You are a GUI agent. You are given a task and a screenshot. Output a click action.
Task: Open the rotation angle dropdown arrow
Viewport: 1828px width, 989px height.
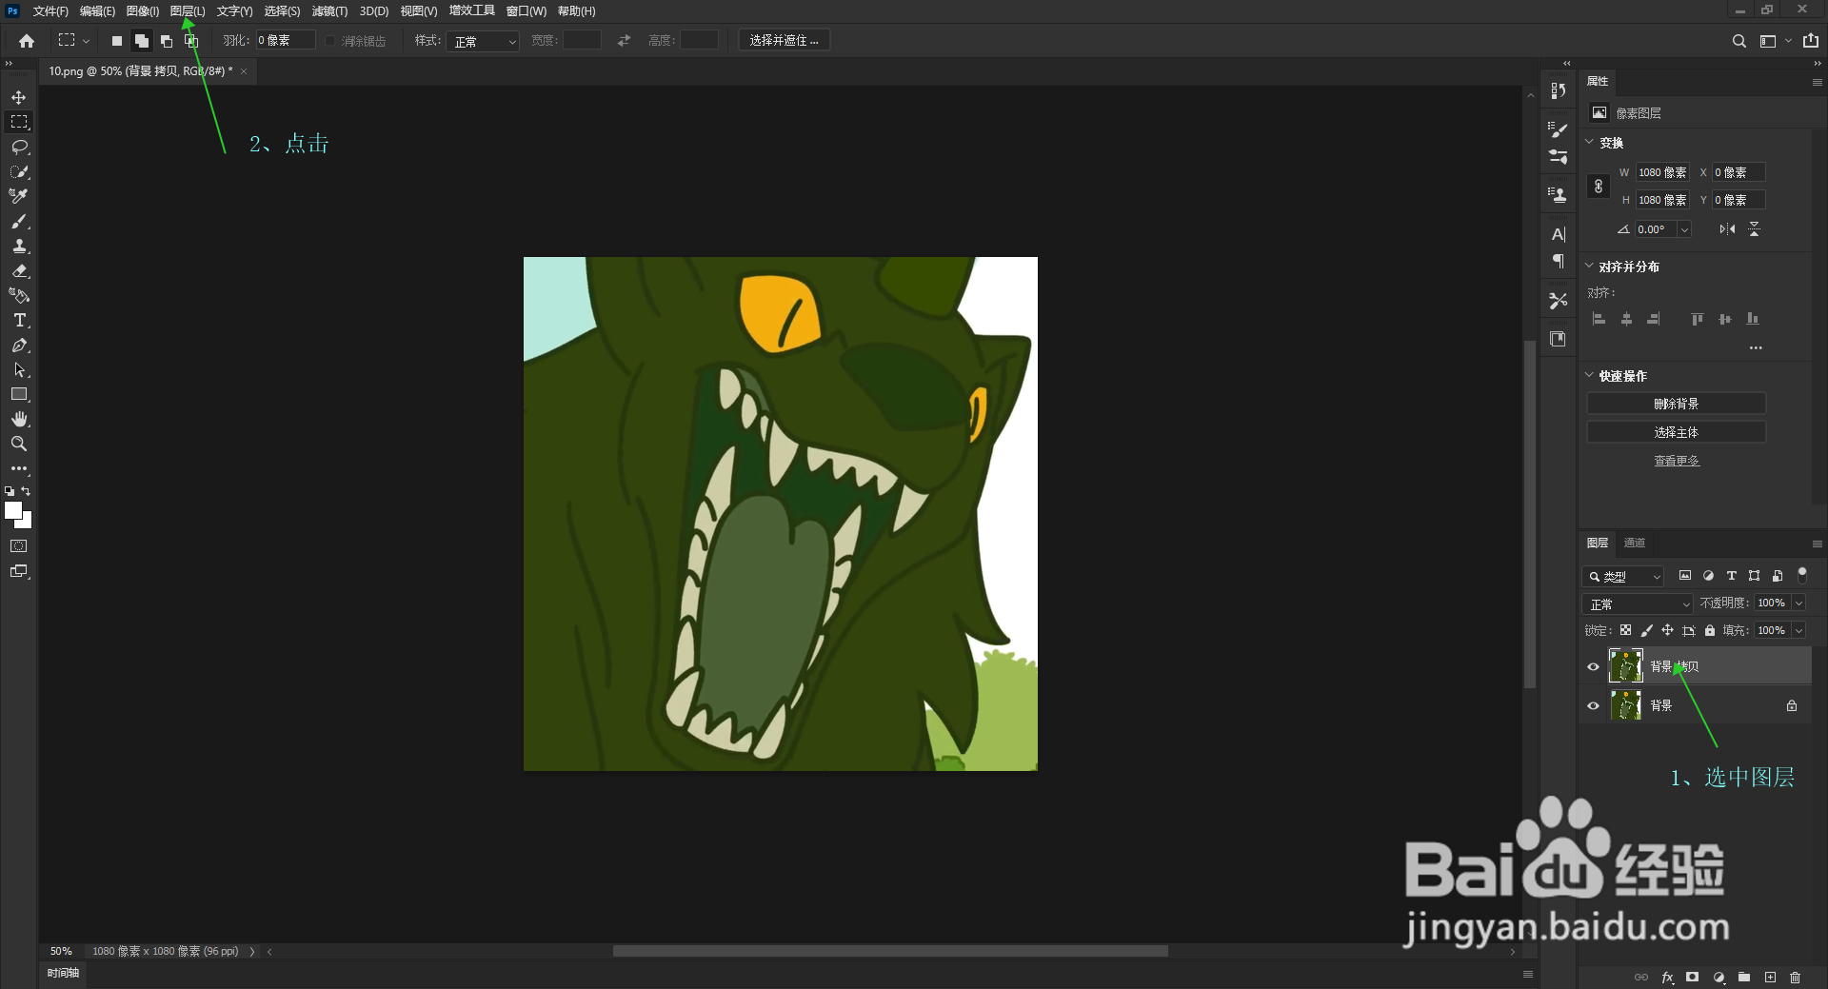(1683, 229)
